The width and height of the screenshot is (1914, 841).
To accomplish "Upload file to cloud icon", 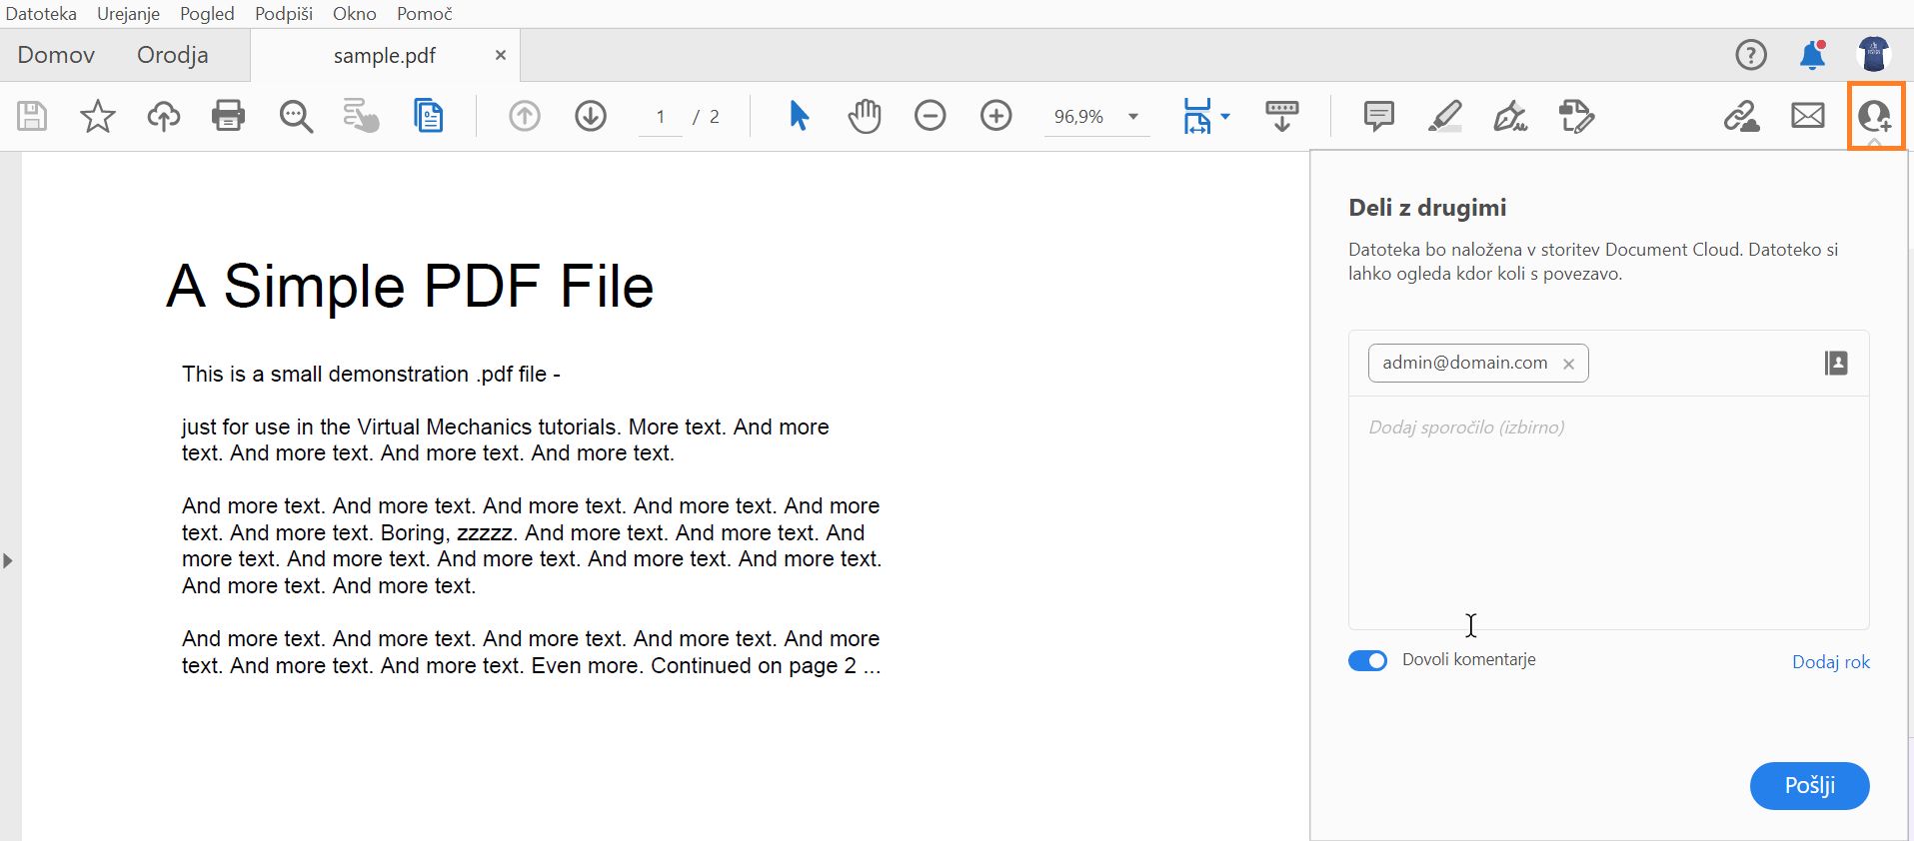I will point(164,116).
